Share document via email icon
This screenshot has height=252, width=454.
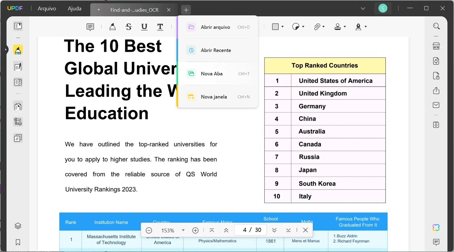pos(436,105)
